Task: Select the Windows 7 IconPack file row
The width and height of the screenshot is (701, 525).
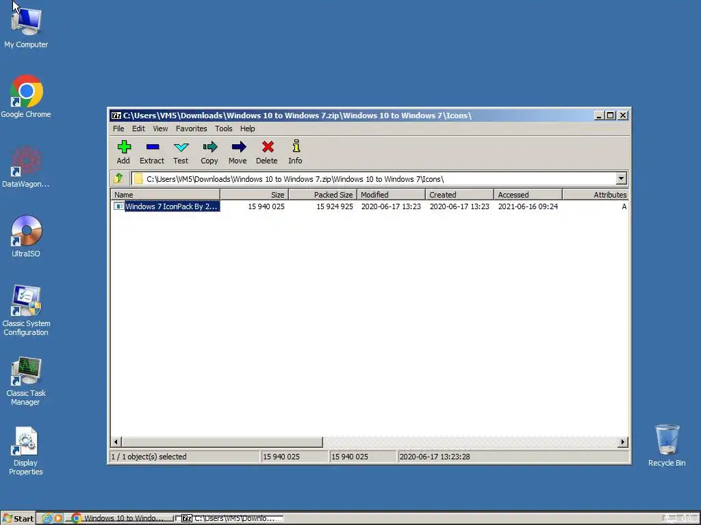Action: coord(369,206)
